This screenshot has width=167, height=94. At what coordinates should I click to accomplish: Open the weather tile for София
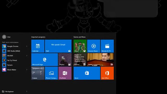click(x=38, y=73)
